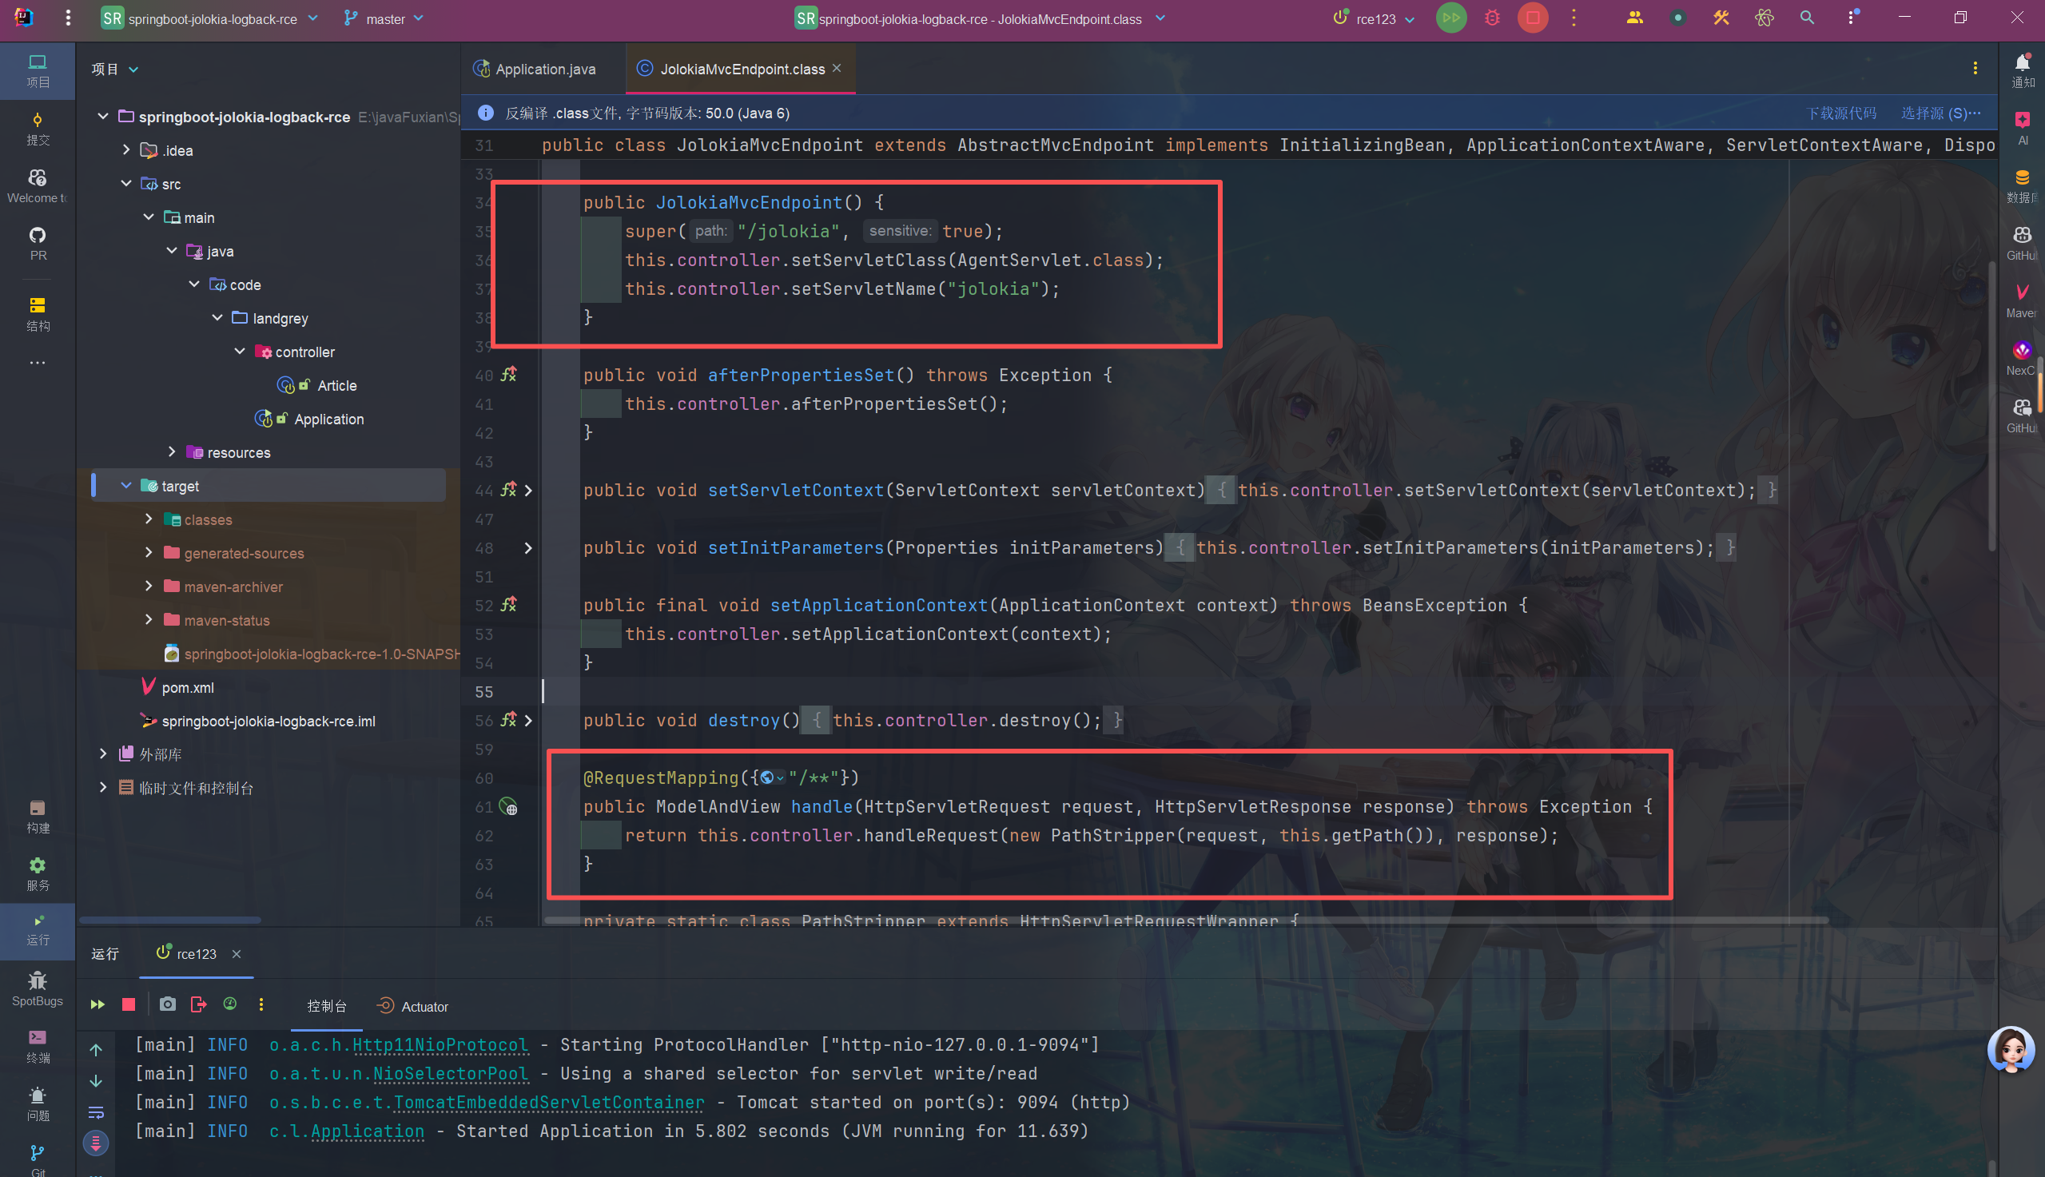Click the Http11NioProtocol link in console
The width and height of the screenshot is (2045, 1177).
(440, 1044)
